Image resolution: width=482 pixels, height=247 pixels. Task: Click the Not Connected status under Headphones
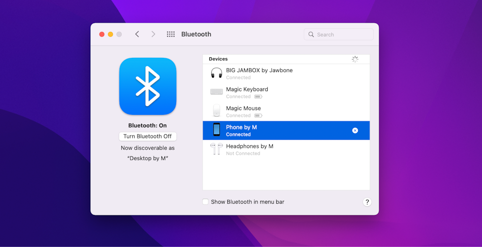(x=243, y=153)
